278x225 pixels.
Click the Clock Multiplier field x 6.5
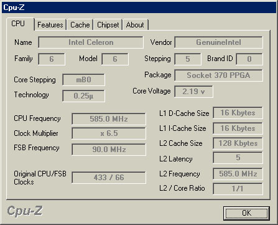click(109, 133)
